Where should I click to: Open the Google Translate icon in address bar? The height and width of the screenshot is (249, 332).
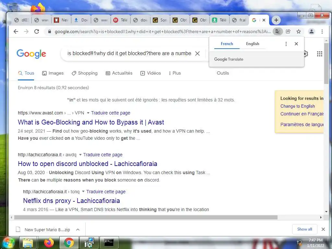(x=278, y=31)
